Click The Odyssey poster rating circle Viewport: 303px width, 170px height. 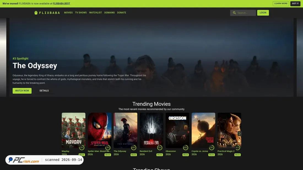[134, 148]
